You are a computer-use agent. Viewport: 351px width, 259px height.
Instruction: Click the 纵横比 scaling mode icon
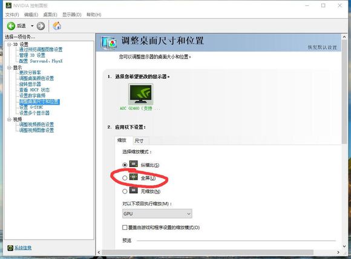tap(134, 164)
